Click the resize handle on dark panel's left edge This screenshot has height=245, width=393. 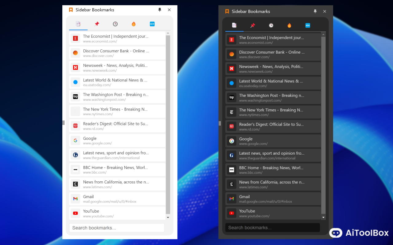(x=220, y=123)
